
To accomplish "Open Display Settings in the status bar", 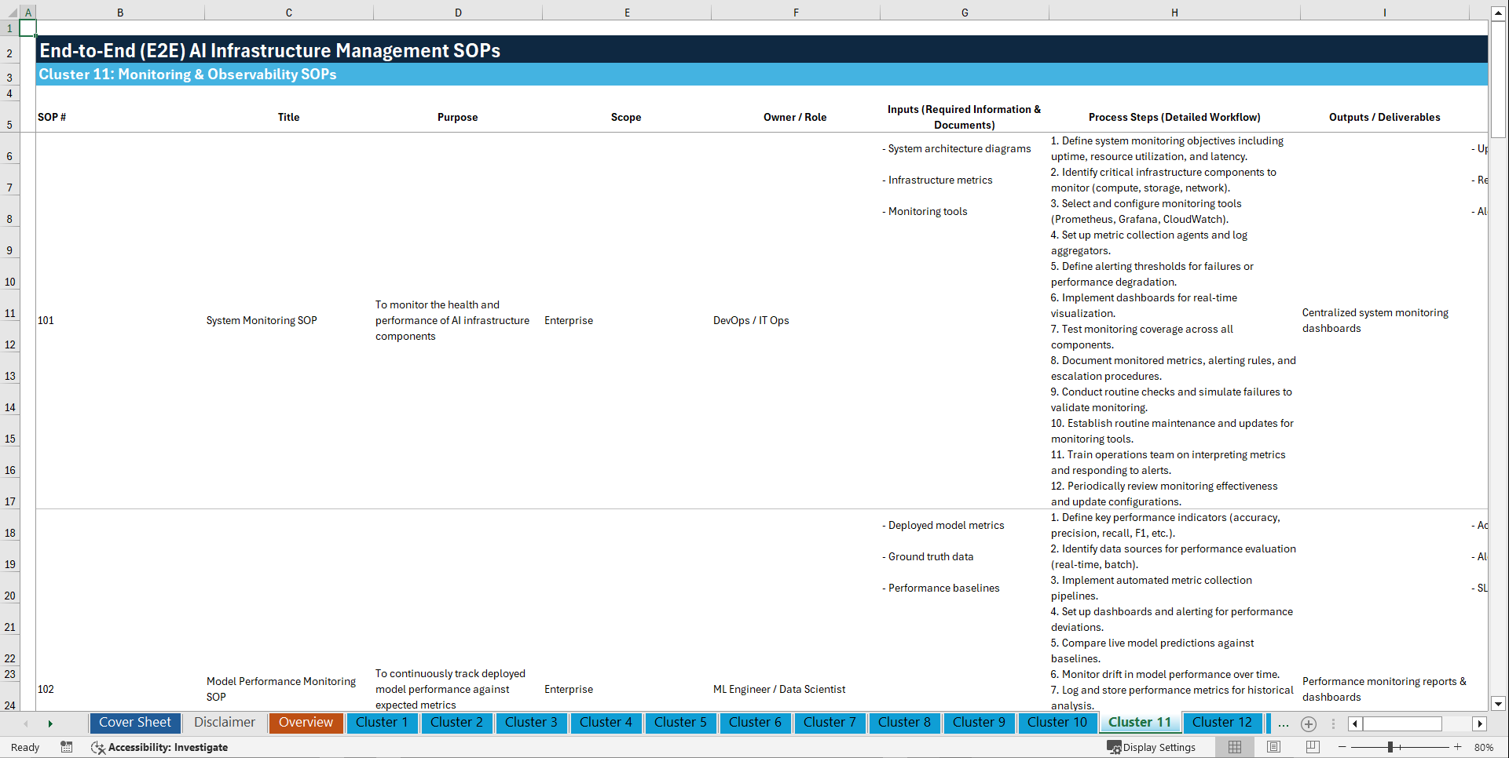I will point(1151,747).
